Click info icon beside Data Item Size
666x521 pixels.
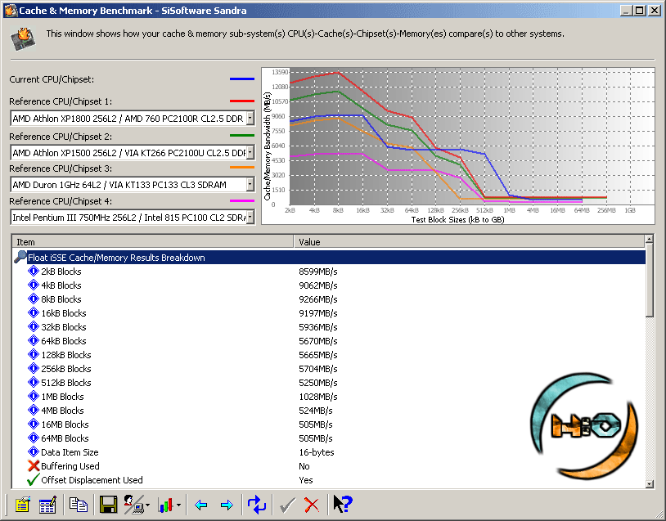33,451
